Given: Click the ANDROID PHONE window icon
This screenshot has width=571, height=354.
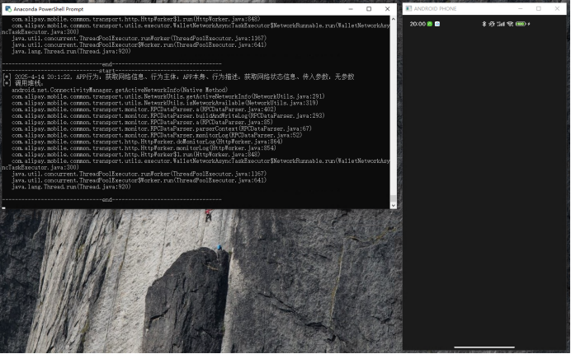Looking at the screenshot, I should click(x=408, y=8).
